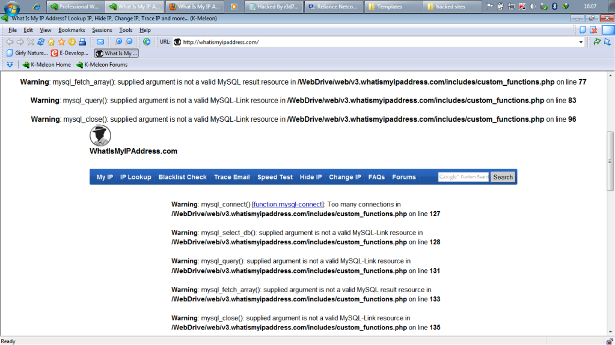Open the Sessions menu
615x345 pixels.
[x=102, y=30]
